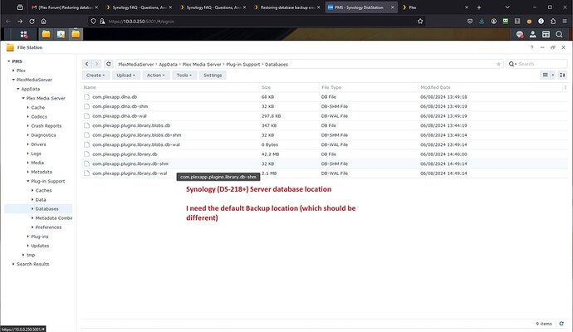The height and width of the screenshot is (332, 573).
Task: Open the Upload dropdown
Action: 125,76
